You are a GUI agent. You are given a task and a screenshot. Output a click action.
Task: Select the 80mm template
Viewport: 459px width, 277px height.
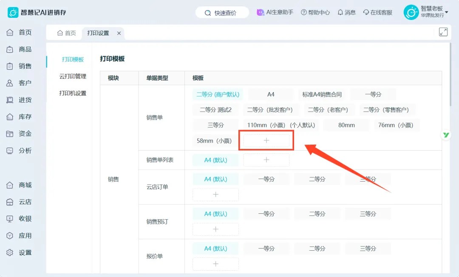pos(347,125)
